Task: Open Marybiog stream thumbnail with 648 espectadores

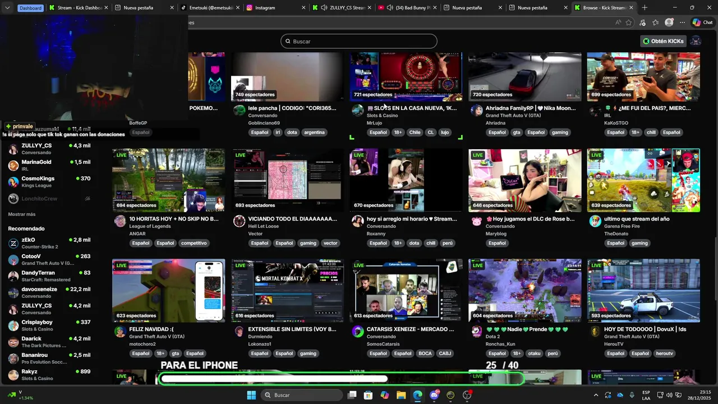Action: 525,180
